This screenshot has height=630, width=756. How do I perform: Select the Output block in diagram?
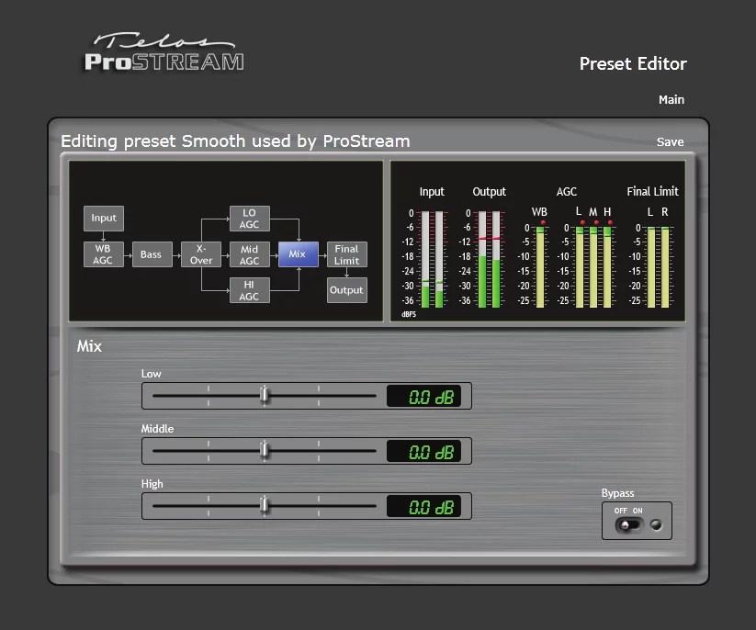(x=346, y=290)
